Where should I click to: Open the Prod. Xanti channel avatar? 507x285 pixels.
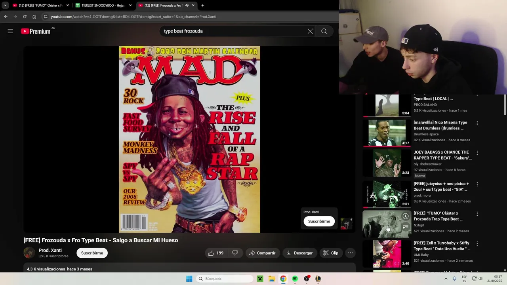pyautogui.click(x=29, y=253)
